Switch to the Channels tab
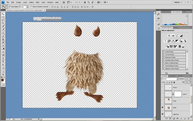 click(172, 76)
